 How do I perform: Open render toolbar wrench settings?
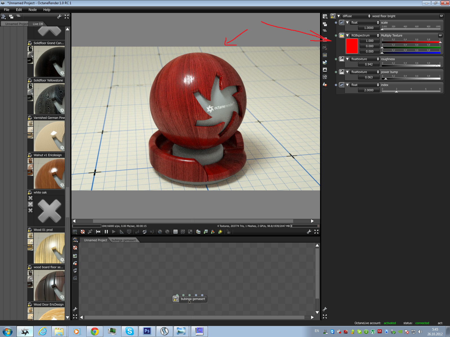pos(309,232)
